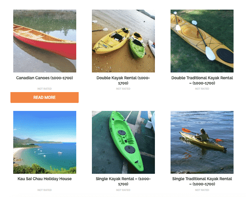Click the white paddle blade in the traditional kayak photo
Screen dimensions: 246x197
[210, 54]
